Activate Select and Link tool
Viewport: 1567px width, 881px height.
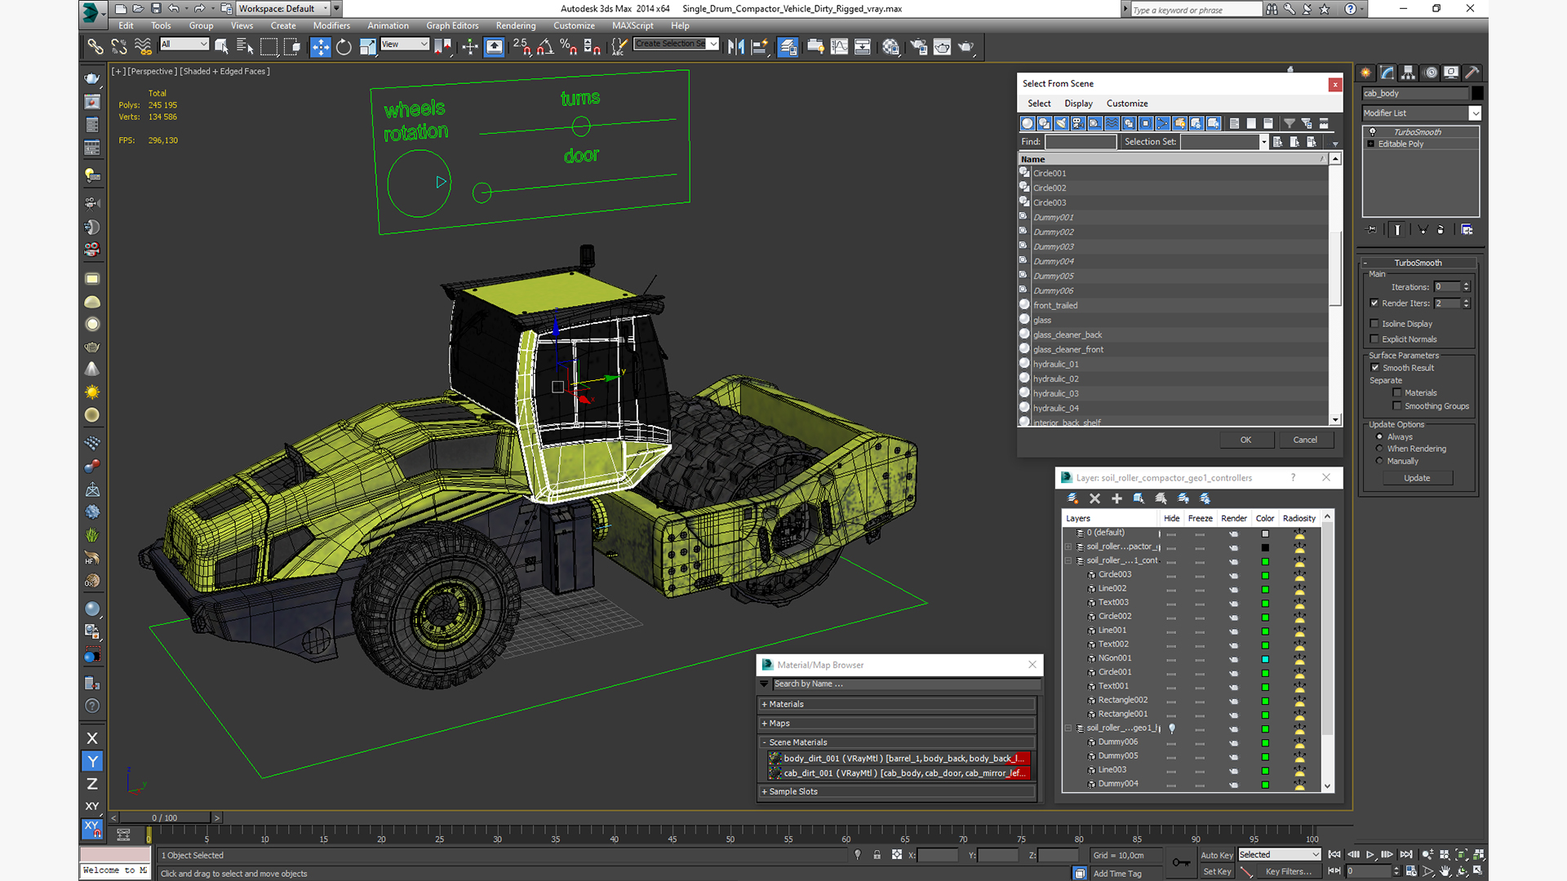coord(95,46)
